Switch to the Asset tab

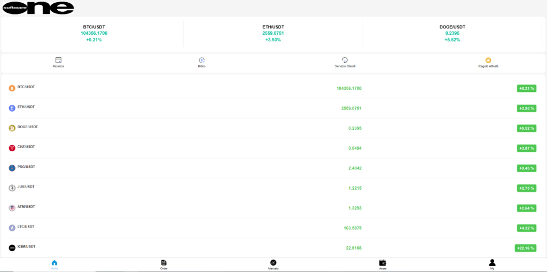coord(382,265)
